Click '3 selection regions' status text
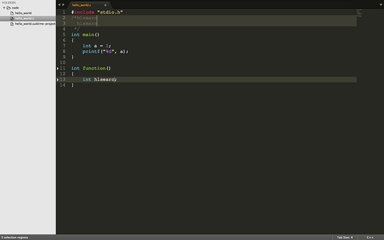Screen dimensions: 384x240 (15, 237)
